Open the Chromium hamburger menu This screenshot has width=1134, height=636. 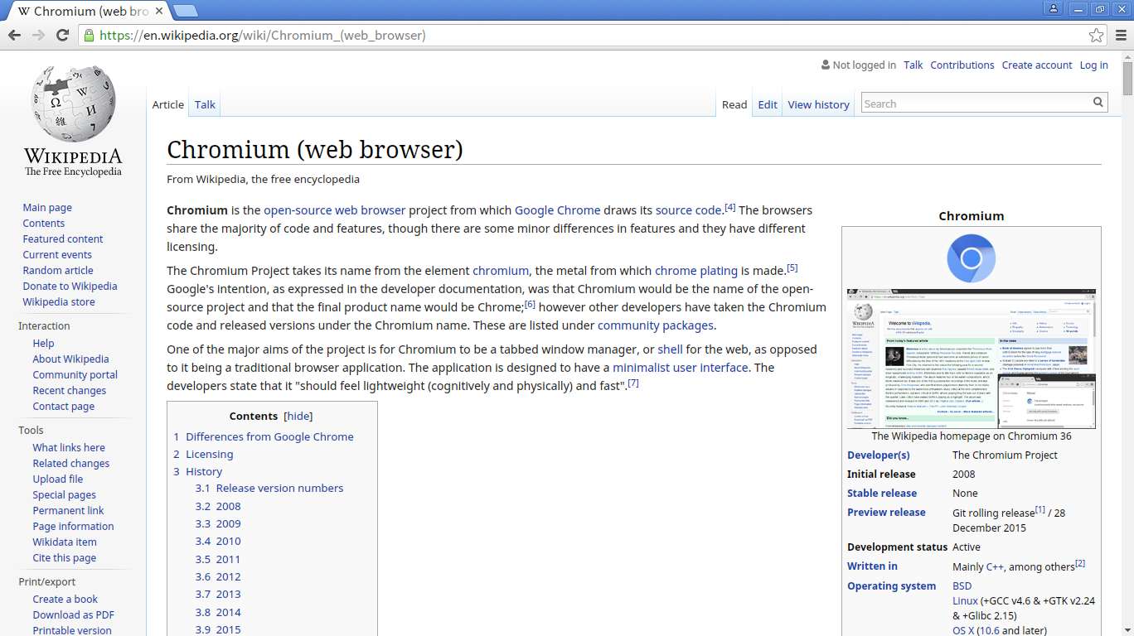[1121, 35]
